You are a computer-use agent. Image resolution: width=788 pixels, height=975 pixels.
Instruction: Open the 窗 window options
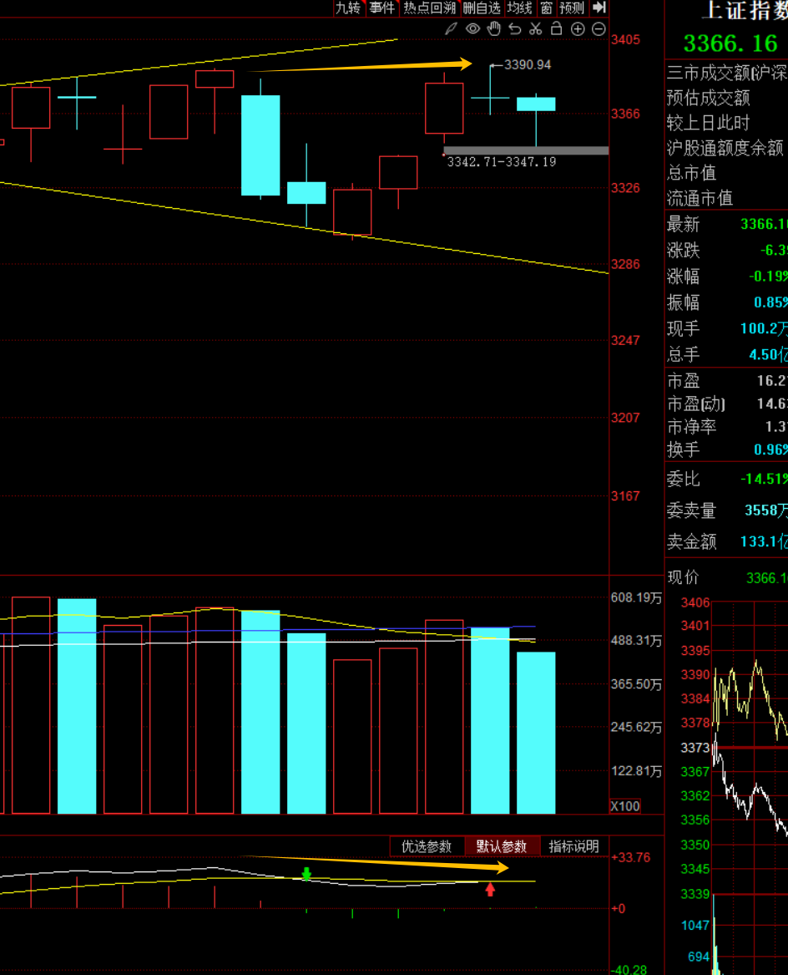pos(546,8)
